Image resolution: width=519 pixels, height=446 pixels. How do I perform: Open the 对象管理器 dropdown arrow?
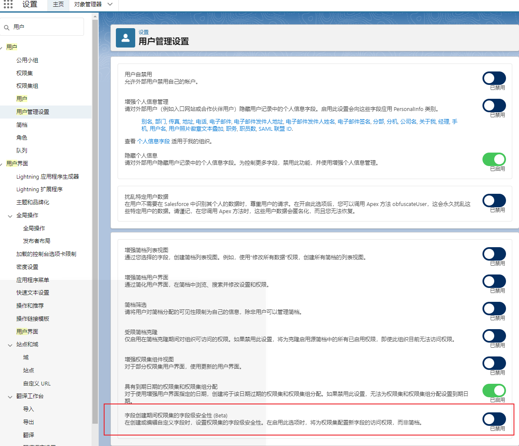[x=110, y=4]
